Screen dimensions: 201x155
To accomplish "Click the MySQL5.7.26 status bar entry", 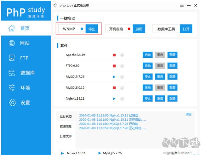I will 110,153.
